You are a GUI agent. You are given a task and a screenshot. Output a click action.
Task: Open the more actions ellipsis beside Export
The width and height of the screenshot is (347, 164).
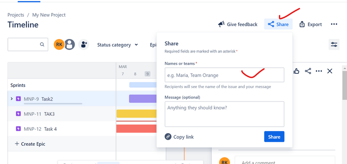pos(334,24)
